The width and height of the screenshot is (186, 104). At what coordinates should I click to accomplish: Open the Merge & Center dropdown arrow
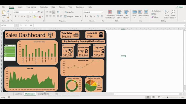pyautogui.click(x=80, y=17)
